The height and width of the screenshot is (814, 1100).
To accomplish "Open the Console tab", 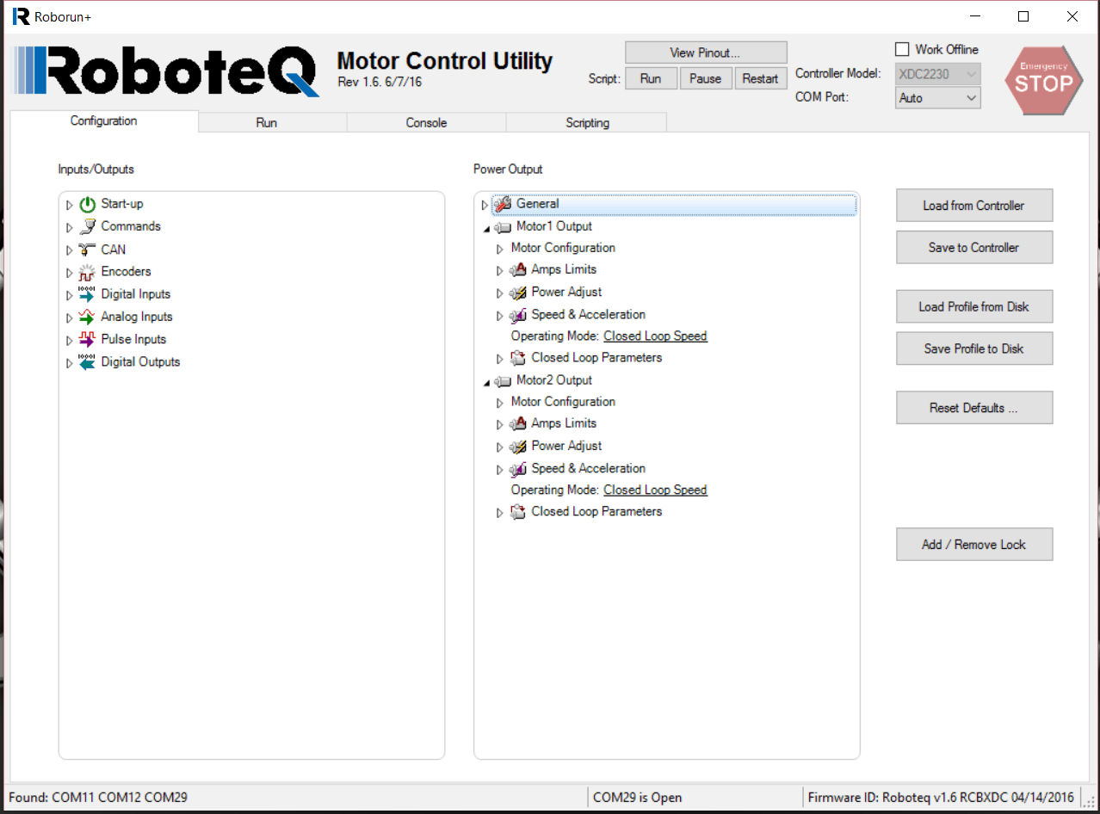I will click(427, 123).
